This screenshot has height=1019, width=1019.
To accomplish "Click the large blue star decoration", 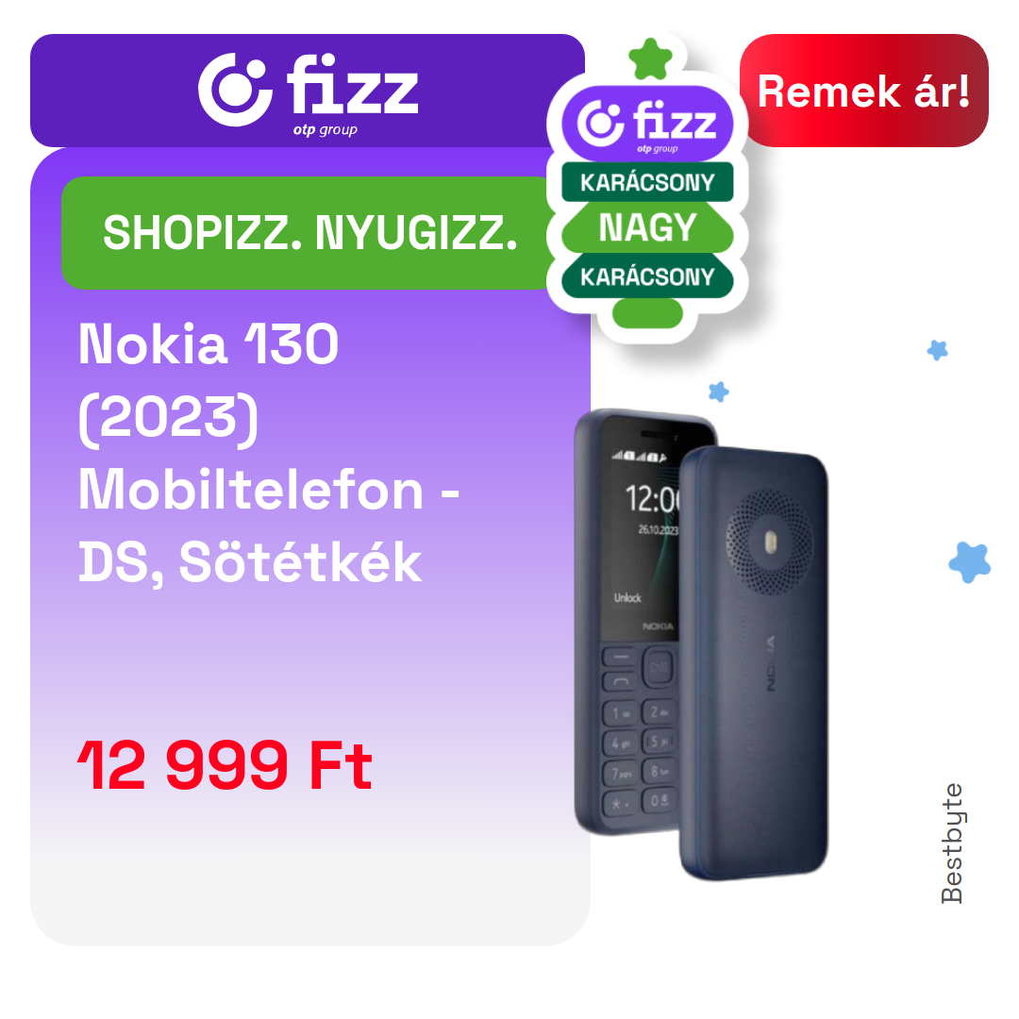I will pyautogui.click(x=970, y=561).
